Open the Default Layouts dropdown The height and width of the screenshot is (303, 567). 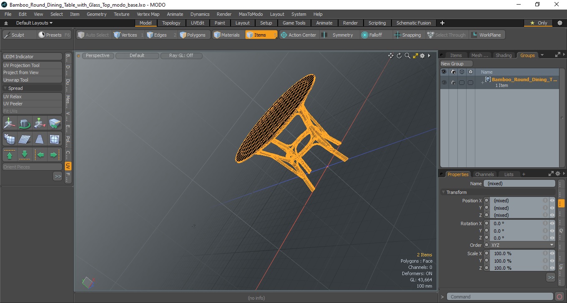tap(34, 23)
